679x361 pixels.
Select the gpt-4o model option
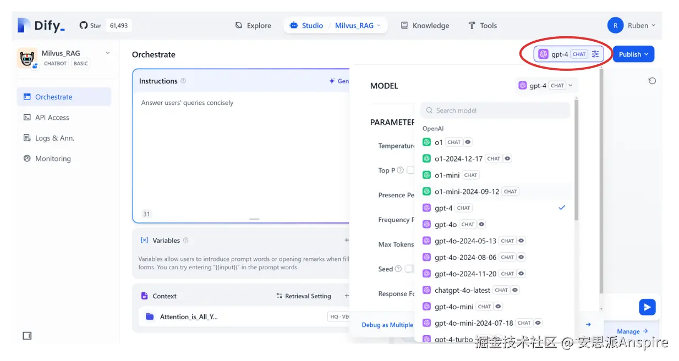coord(446,224)
